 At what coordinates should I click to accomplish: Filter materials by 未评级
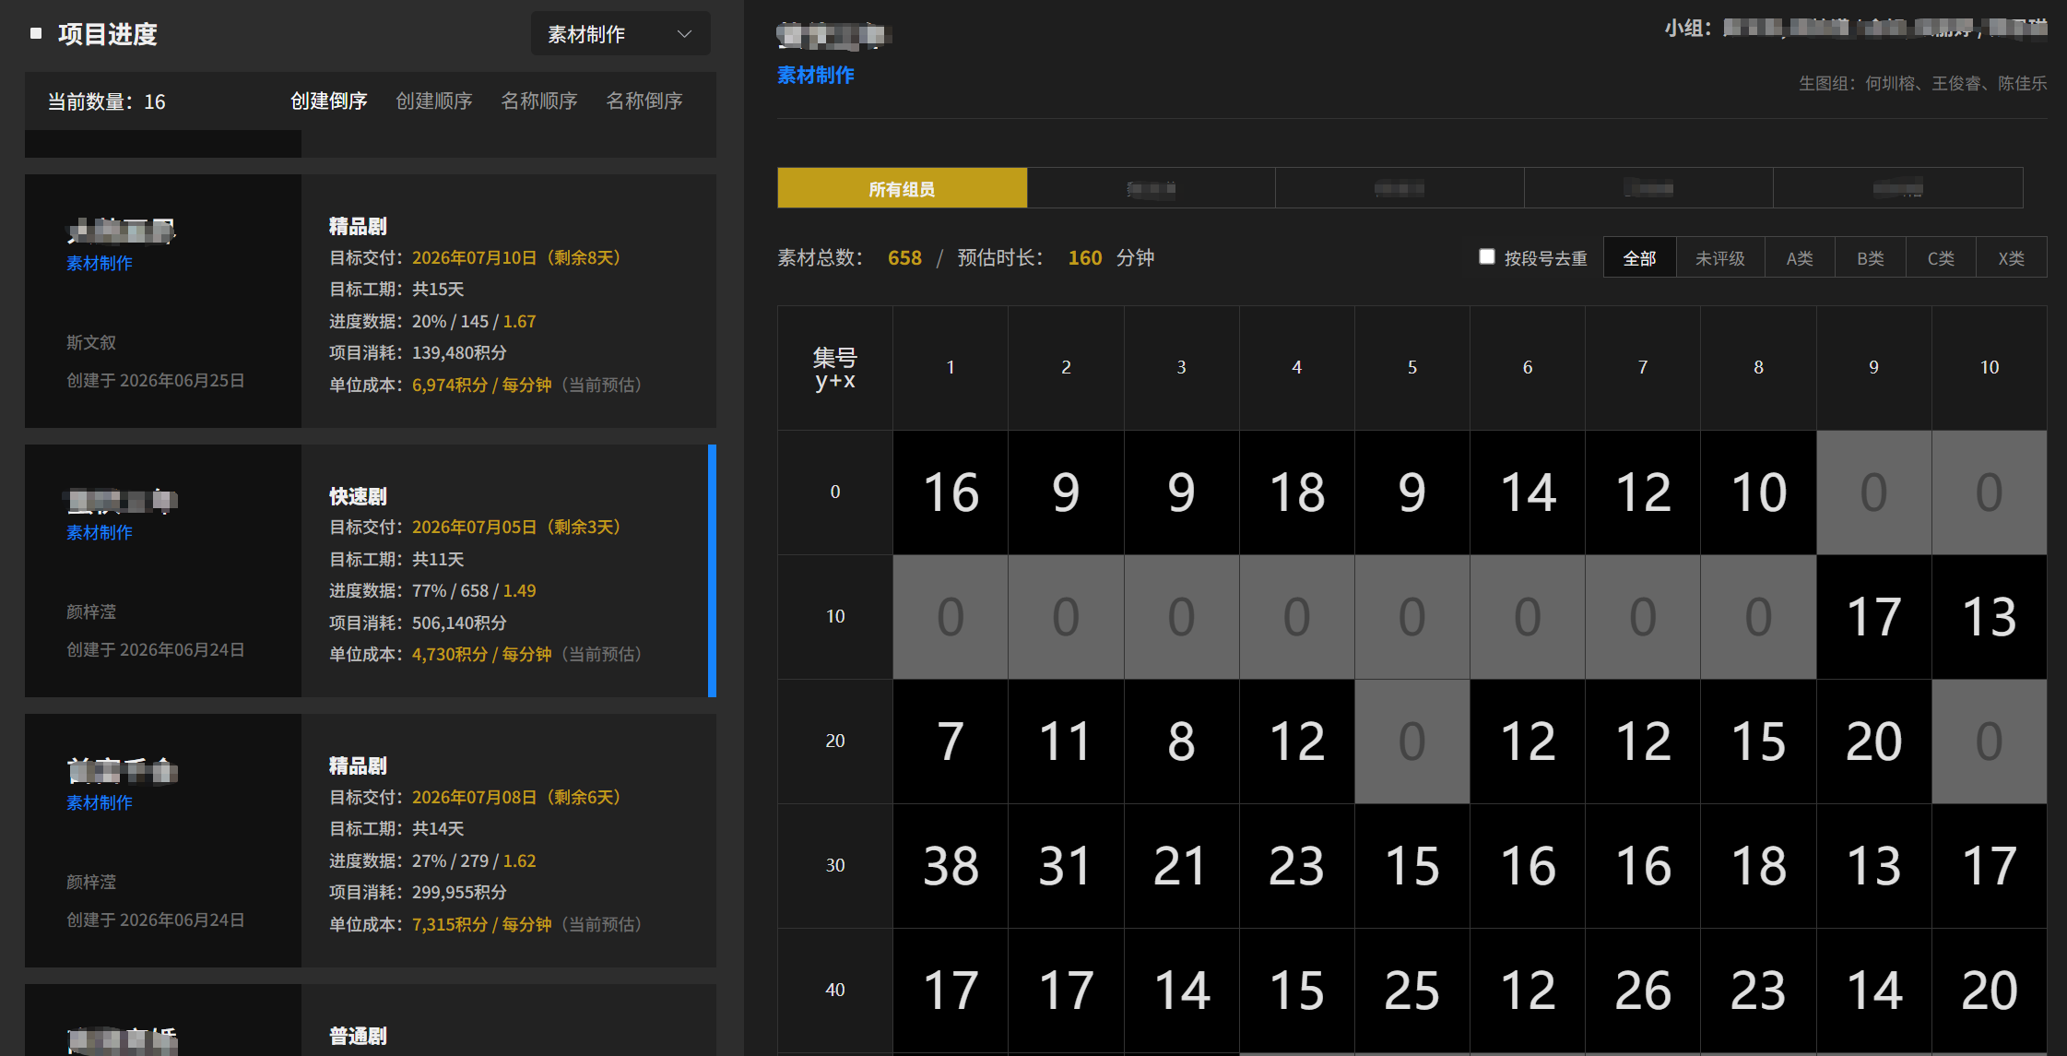[x=1720, y=258]
